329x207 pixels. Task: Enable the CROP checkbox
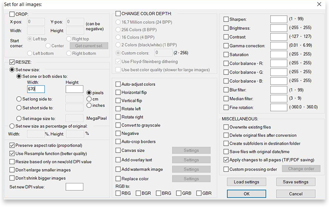pyautogui.click(x=12, y=15)
